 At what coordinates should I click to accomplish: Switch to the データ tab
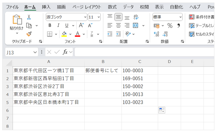128,7
